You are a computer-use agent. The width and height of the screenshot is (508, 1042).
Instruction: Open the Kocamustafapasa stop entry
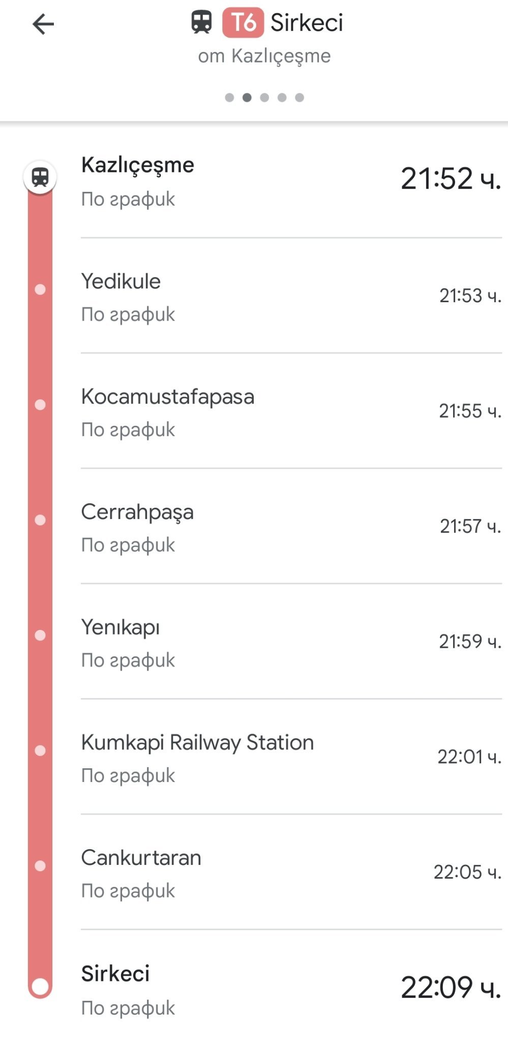[168, 397]
